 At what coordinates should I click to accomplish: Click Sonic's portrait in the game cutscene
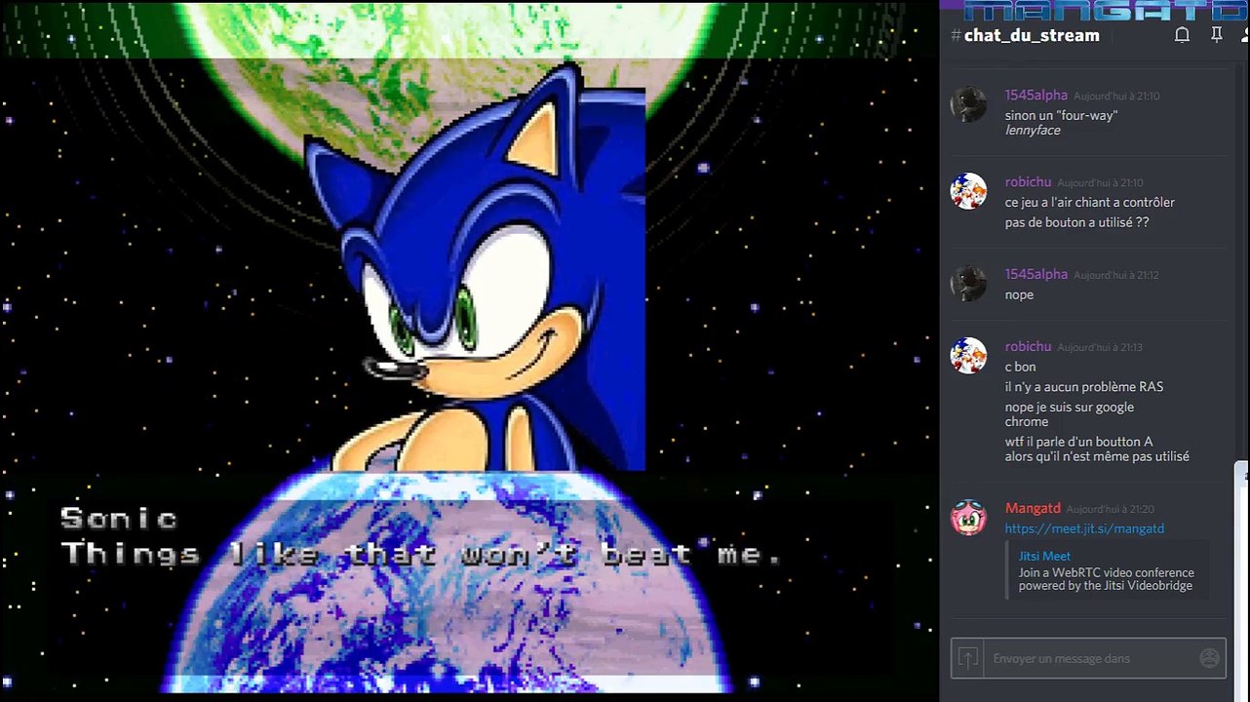pyautogui.click(x=475, y=268)
